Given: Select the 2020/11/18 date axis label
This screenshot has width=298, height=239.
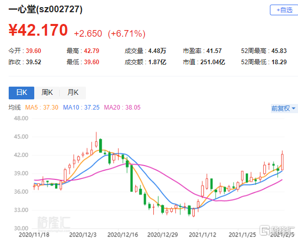Looking at the screenshot, I should 34,235.
